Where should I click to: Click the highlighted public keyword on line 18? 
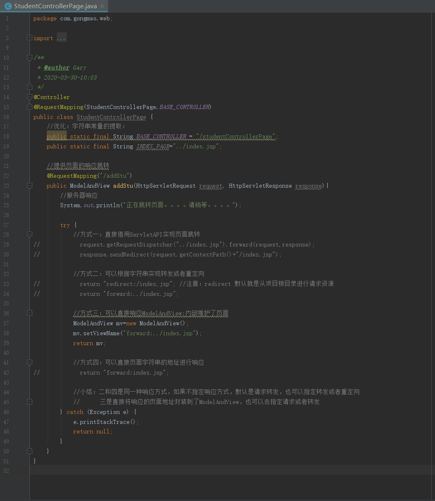56,136
